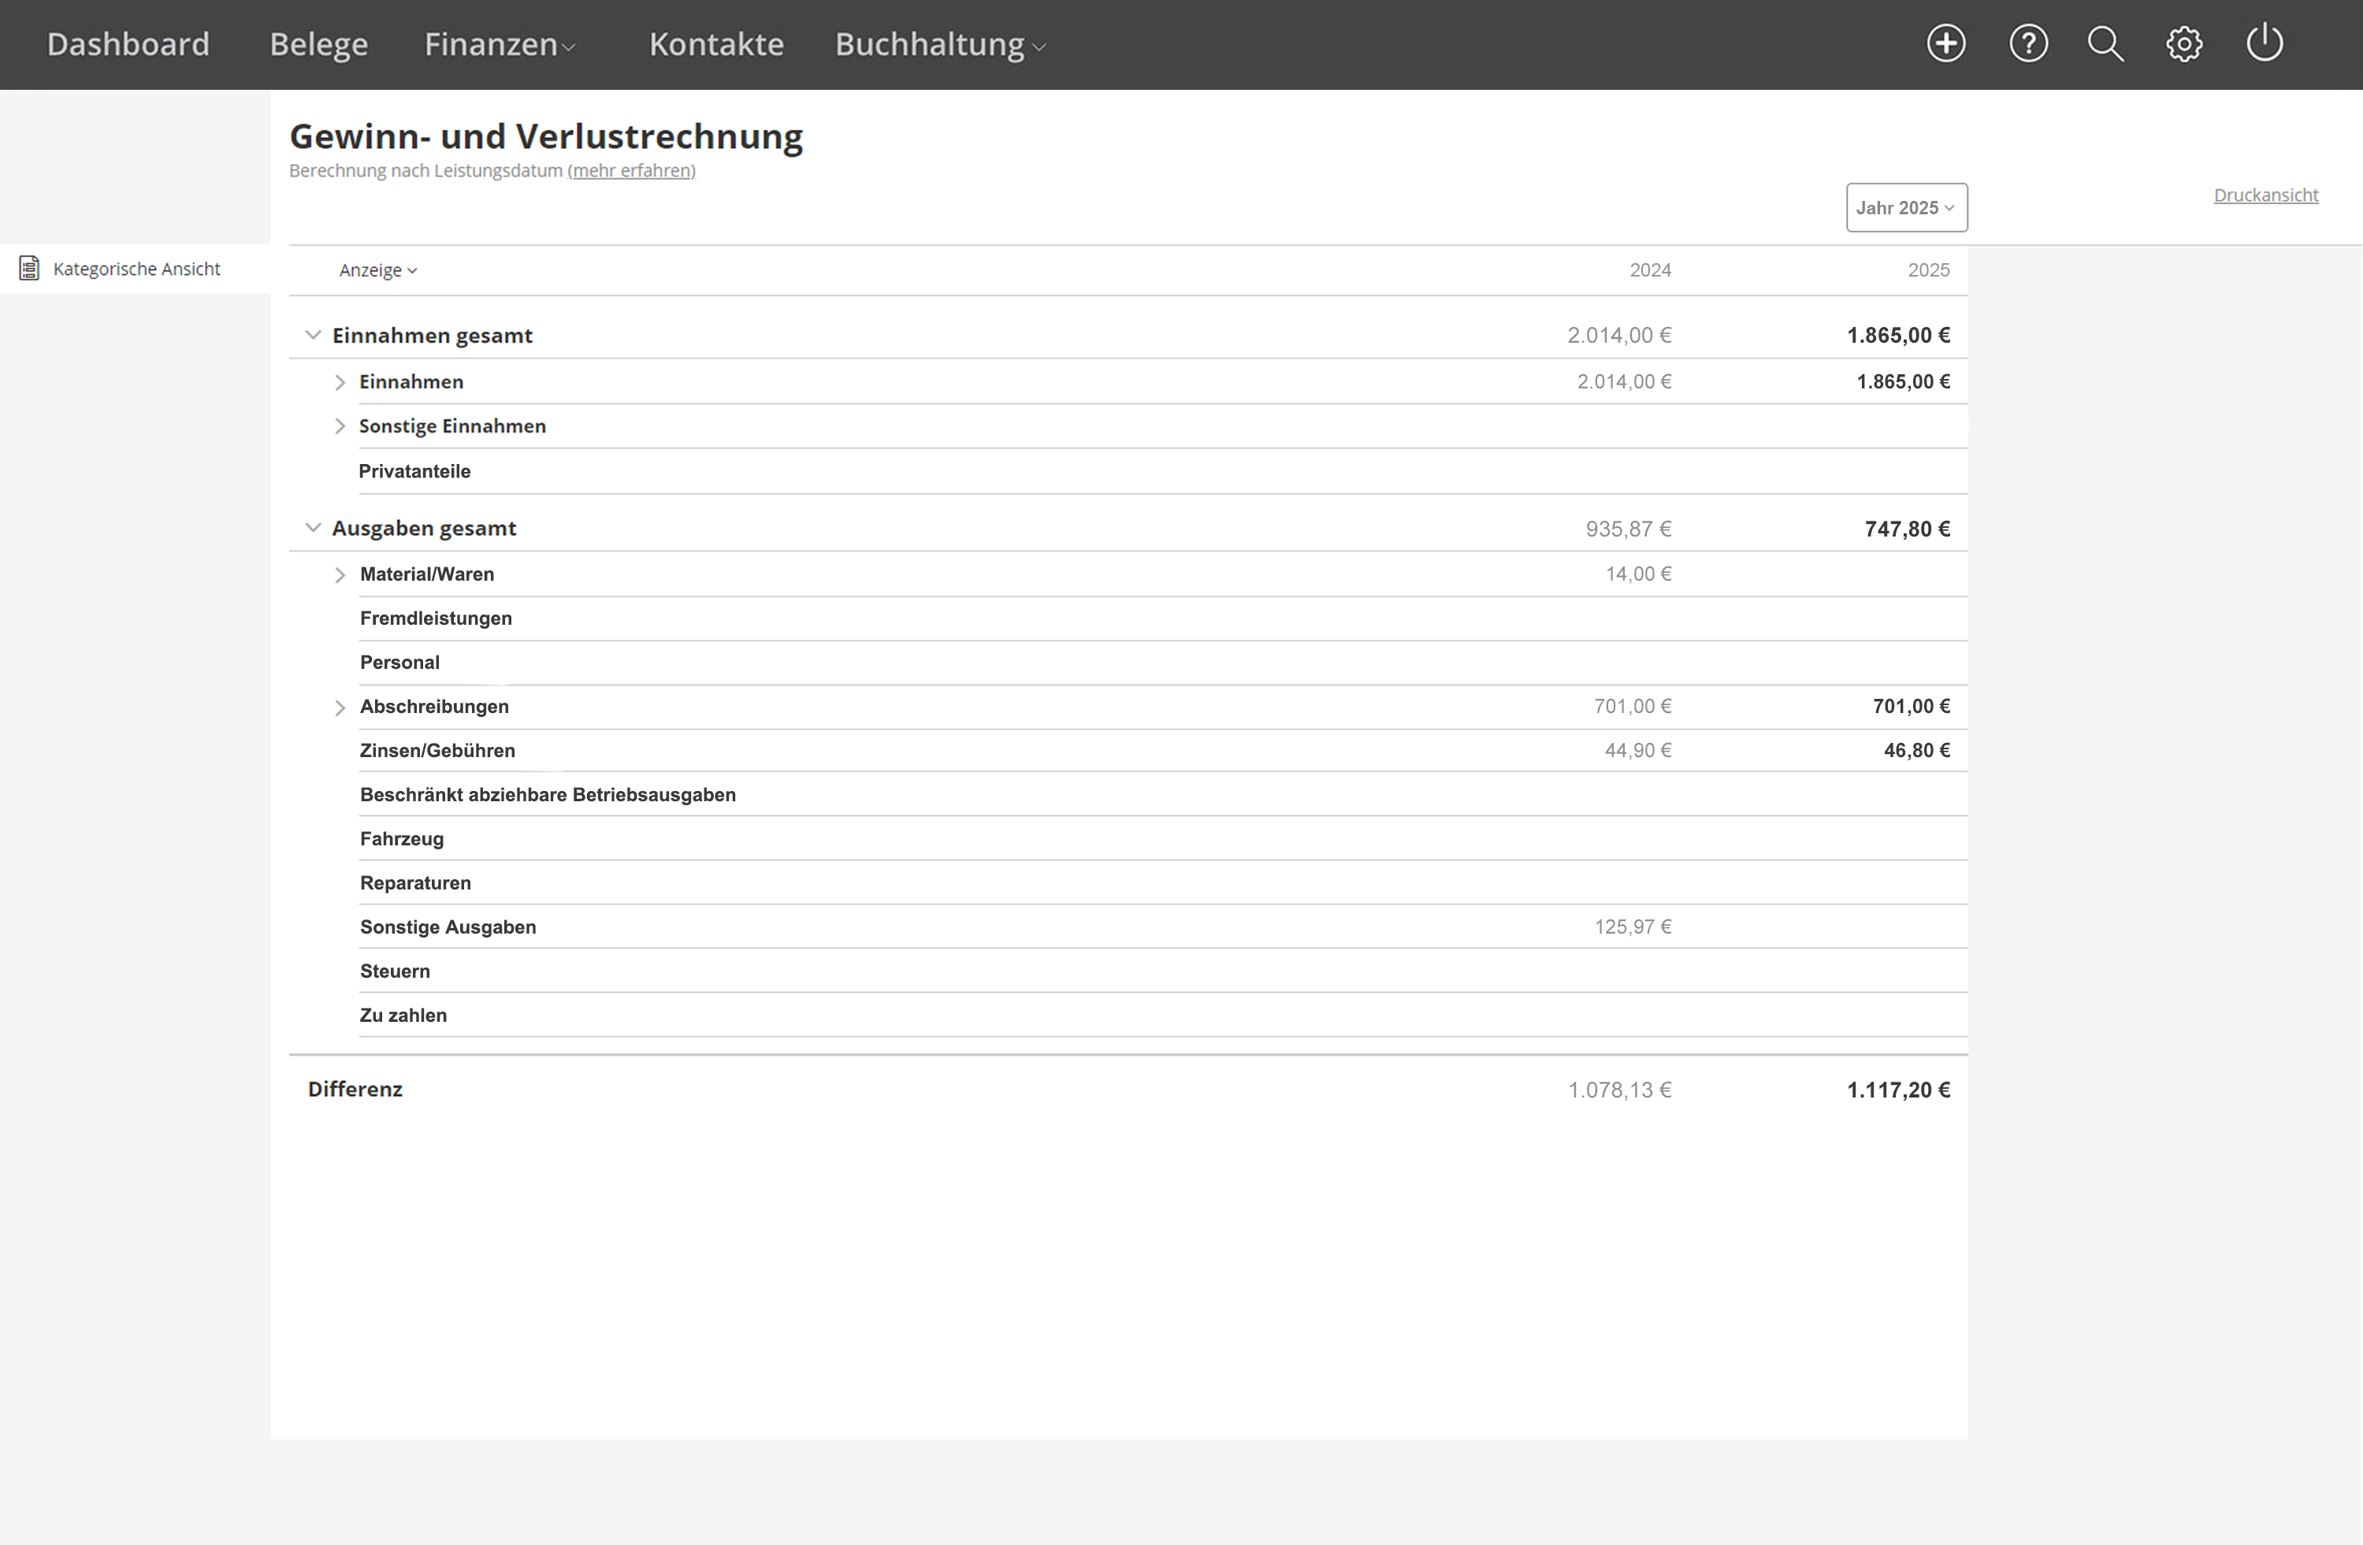2363x1545 pixels.
Task: Open the help question mark icon
Action: [x=2028, y=43]
